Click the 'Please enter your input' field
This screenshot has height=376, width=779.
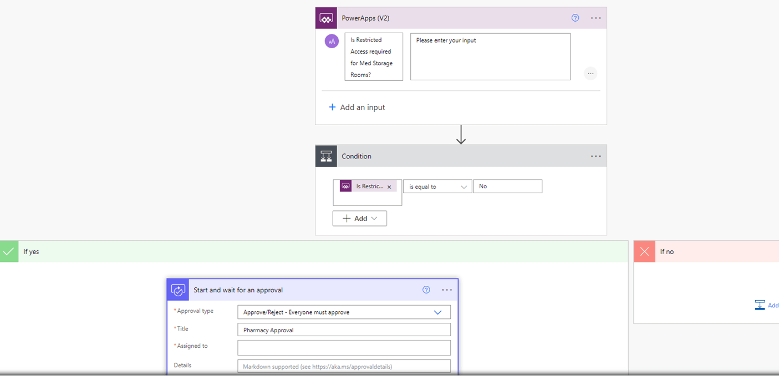tap(490, 56)
